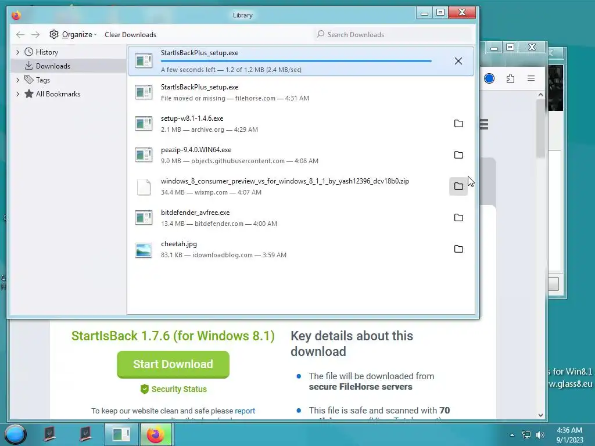595x446 pixels.
Task: Open the Organize gear menu
Action: click(73, 34)
